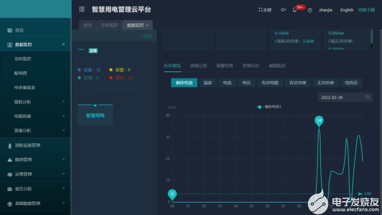Click the calendar icon in date field

(x=367, y=97)
